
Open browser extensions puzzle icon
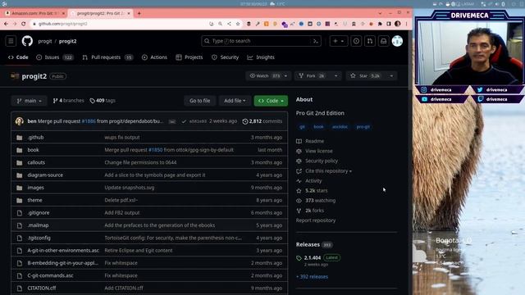[x=380, y=24]
